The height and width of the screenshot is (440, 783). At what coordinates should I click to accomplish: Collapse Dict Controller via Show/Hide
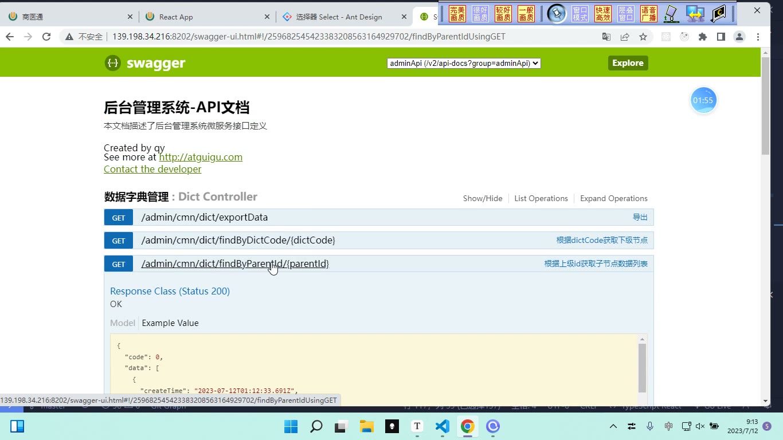pos(483,198)
